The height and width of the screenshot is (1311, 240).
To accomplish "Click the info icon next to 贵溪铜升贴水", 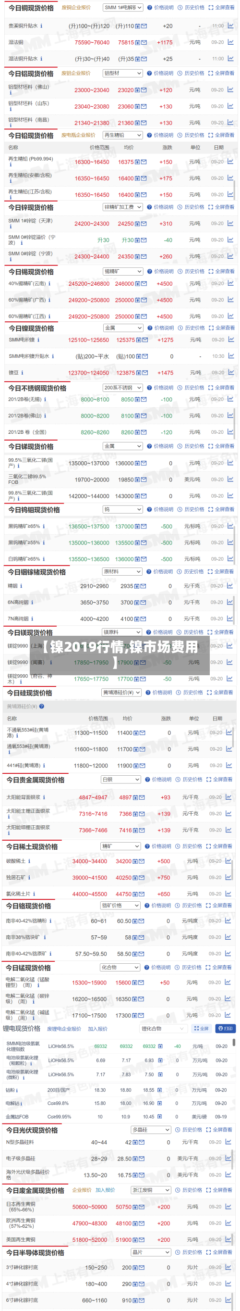I will tap(41, 26).
